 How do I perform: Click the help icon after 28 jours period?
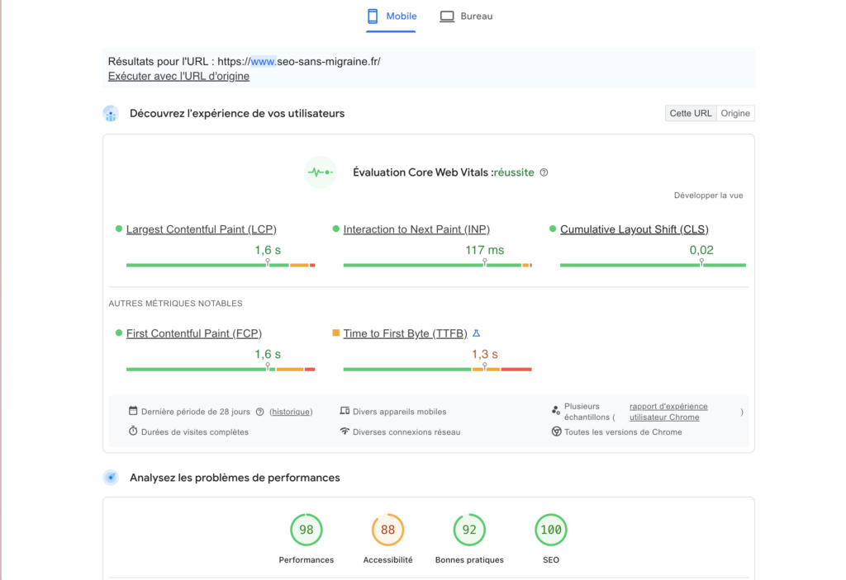[260, 412]
